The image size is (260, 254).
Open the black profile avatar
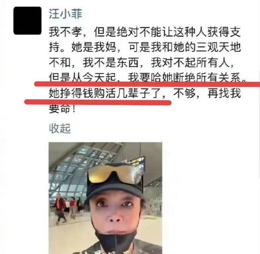(x=27, y=21)
